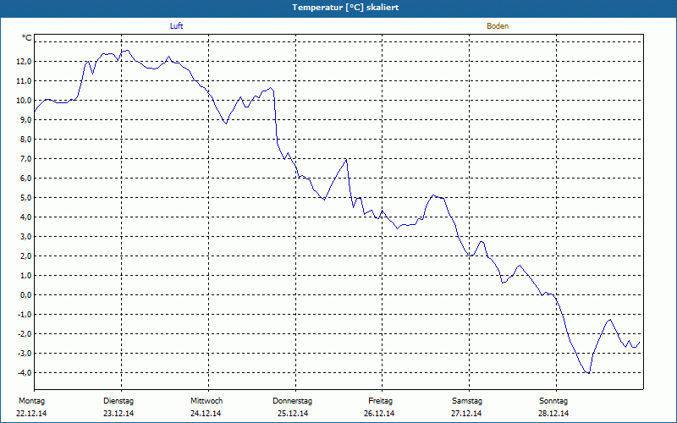Viewport: 677px width, 423px height.
Task: Click the date 22.12.14
Action: (x=31, y=414)
